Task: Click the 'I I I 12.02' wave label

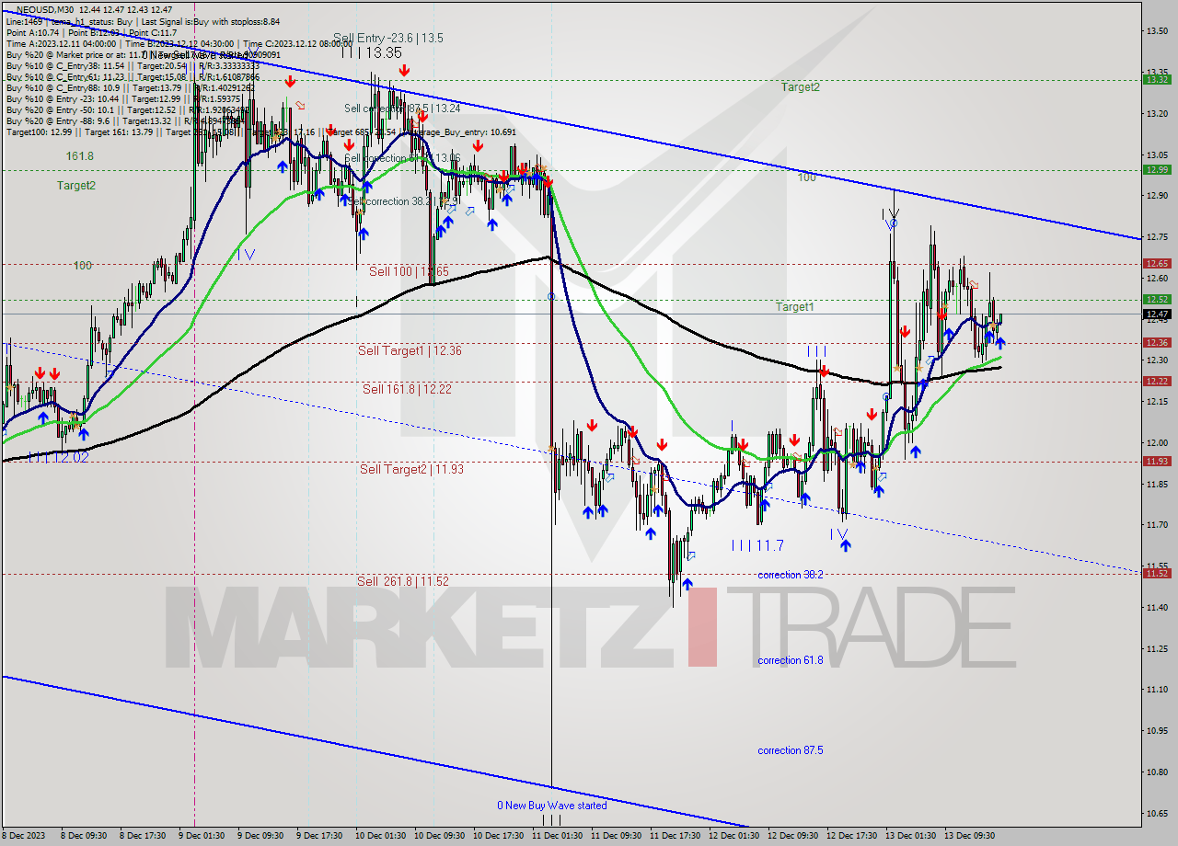Action: (x=58, y=457)
